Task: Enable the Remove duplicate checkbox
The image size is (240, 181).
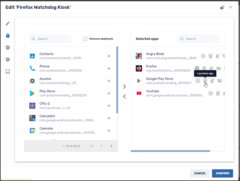Action: click(x=85, y=39)
